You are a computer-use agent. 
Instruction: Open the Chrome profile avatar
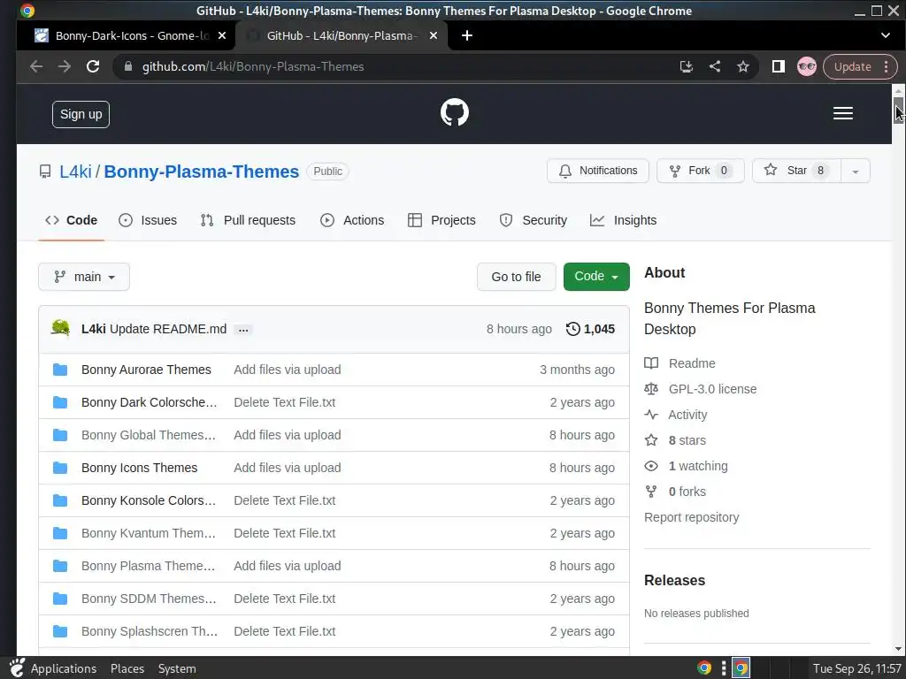[807, 66]
